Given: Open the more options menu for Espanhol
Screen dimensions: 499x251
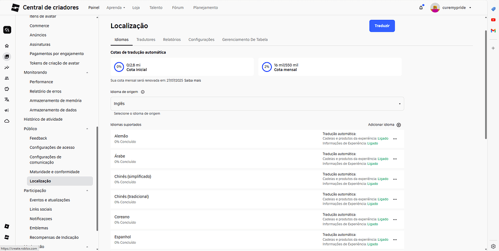Looking at the screenshot, I should (395, 239).
